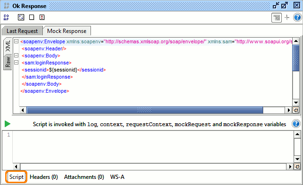303x185 pixels.
Task: Collapse the soapenv:Envelope node
Action: tap(16, 41)
